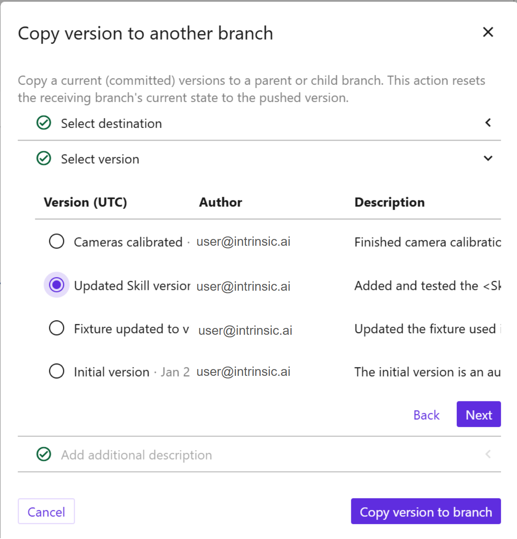Expand the Add additional description chevron

point(488,454)
